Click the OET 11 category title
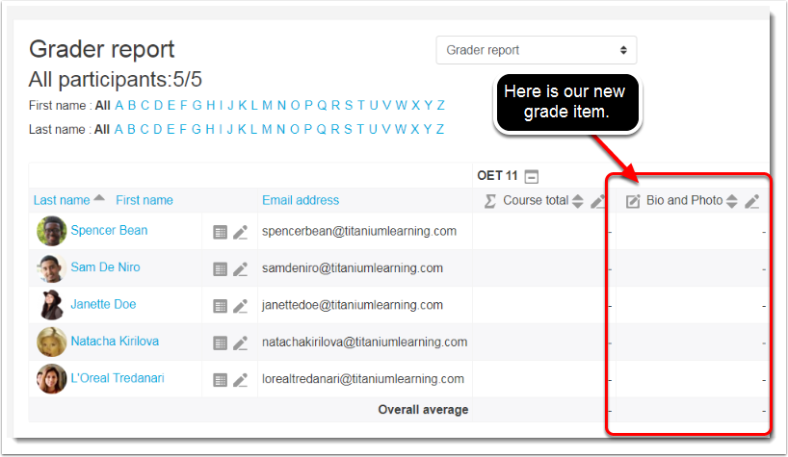788x457 pixels. point(497,175)
